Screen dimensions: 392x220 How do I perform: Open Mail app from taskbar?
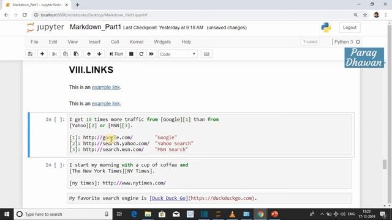coord(176,214)
